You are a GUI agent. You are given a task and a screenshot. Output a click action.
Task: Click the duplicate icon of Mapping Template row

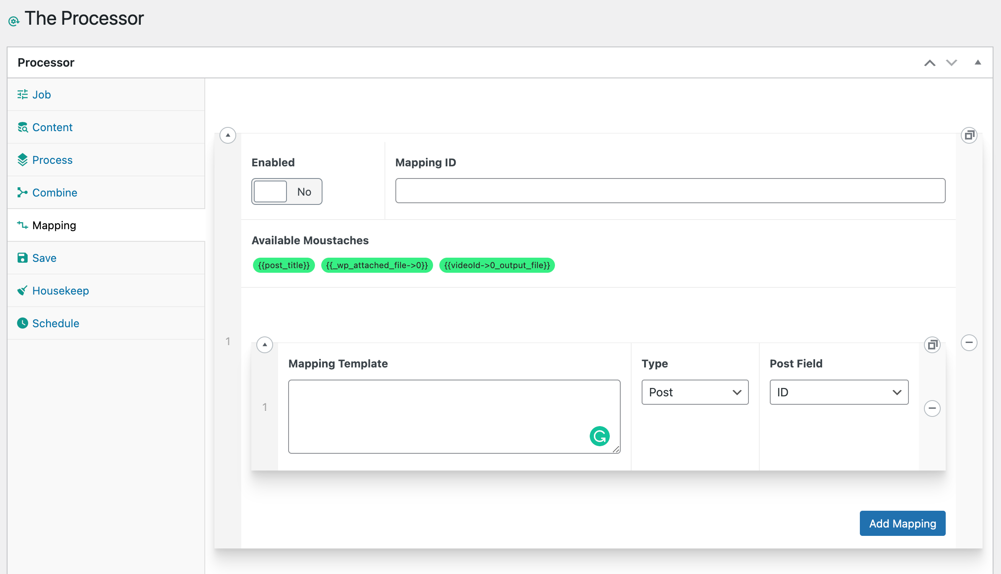(932, 345)
